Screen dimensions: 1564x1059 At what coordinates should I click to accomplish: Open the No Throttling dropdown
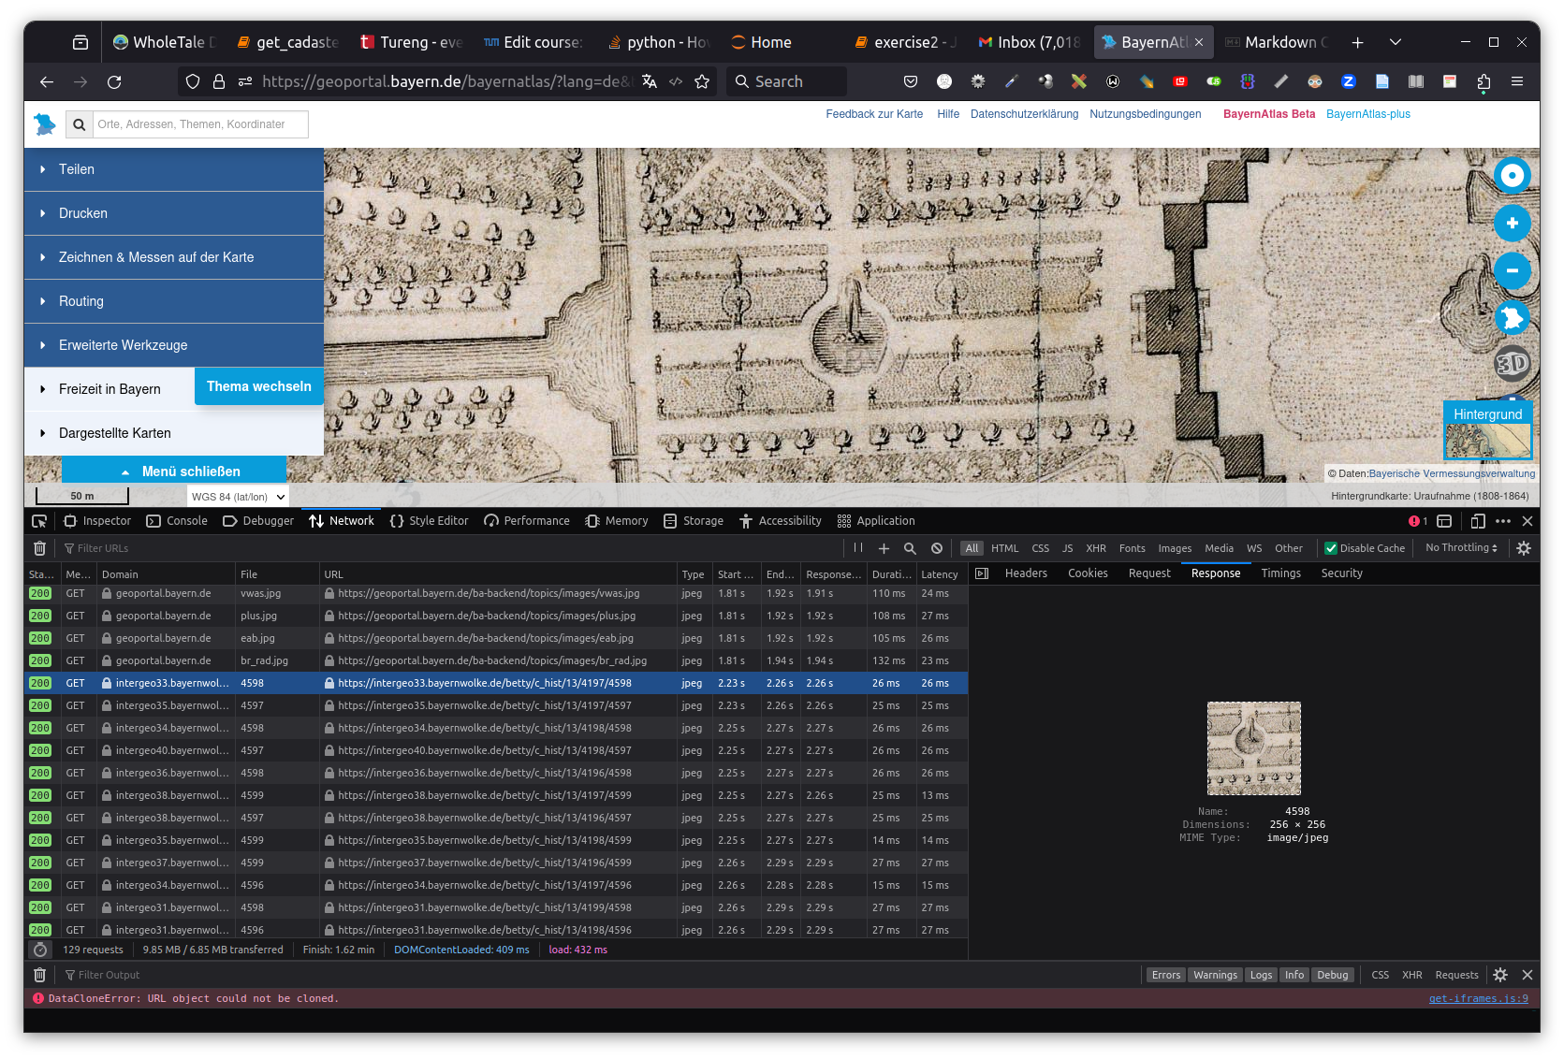pos(1461,548)
